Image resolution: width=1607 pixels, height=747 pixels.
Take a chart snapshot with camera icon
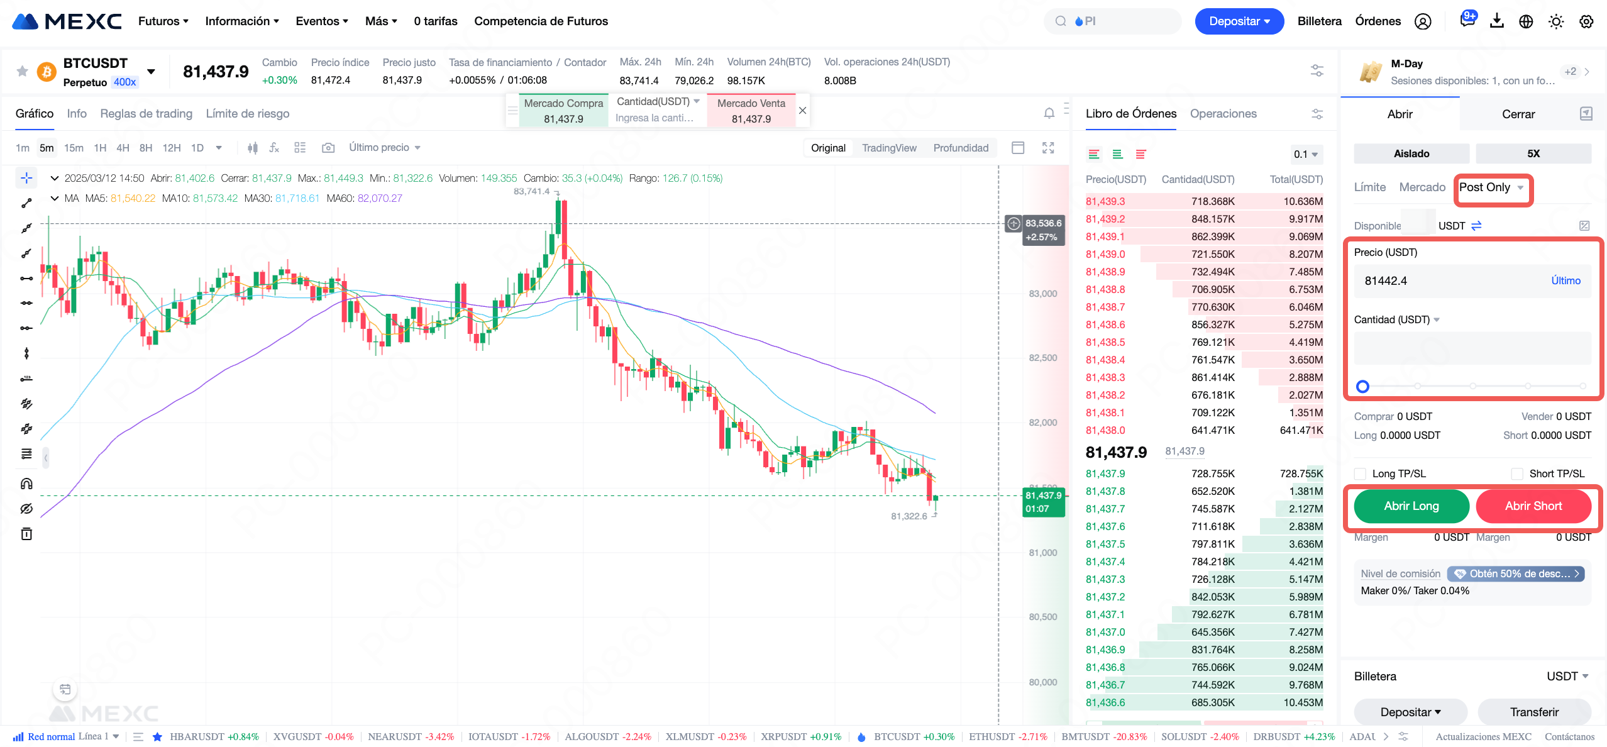pyautogui.click(x=328, y=148)
